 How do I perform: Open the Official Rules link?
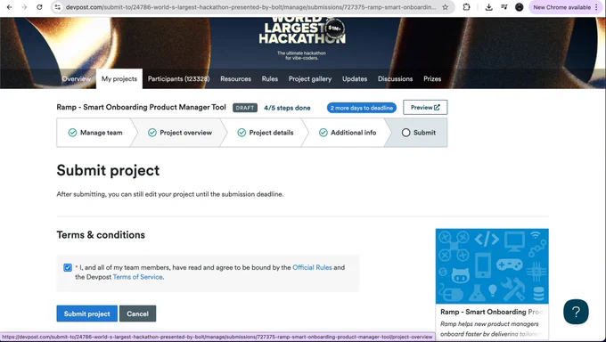tap(312, 267)
